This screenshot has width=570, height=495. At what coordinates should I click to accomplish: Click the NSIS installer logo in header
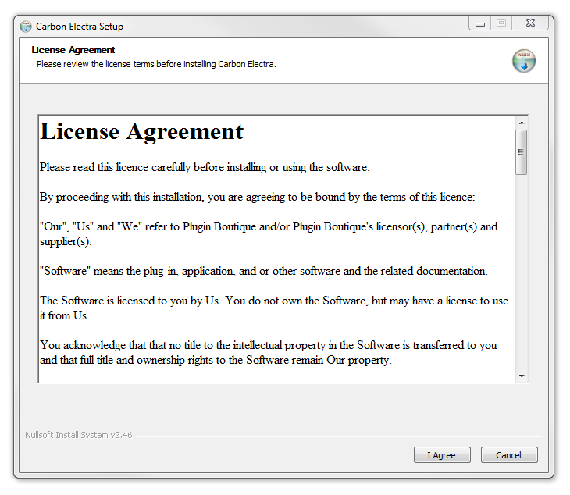(x=524, y=61)
